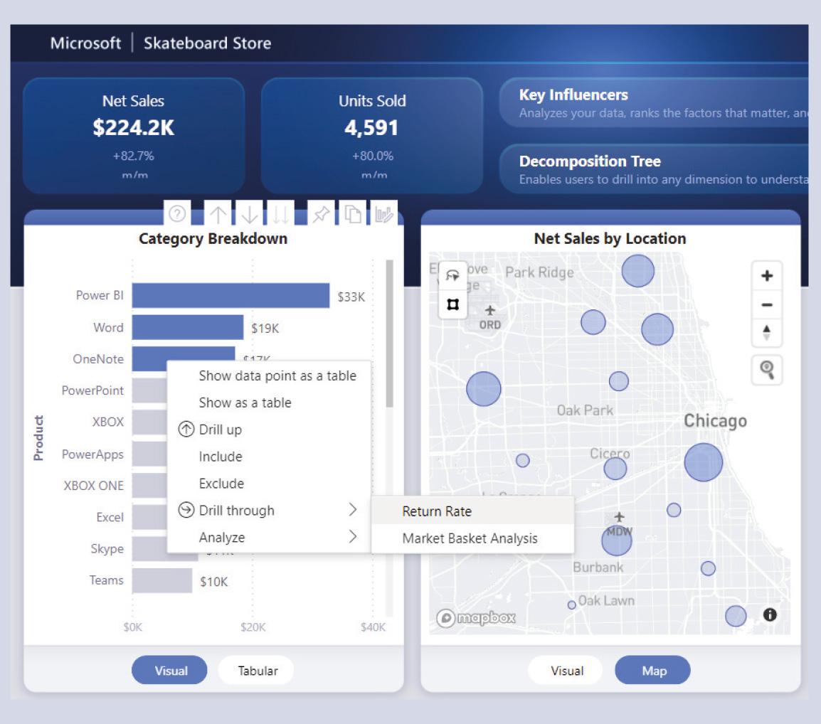821x724 pixels.
Task: Click the PowerApps category label
Action: click(92, 454)
